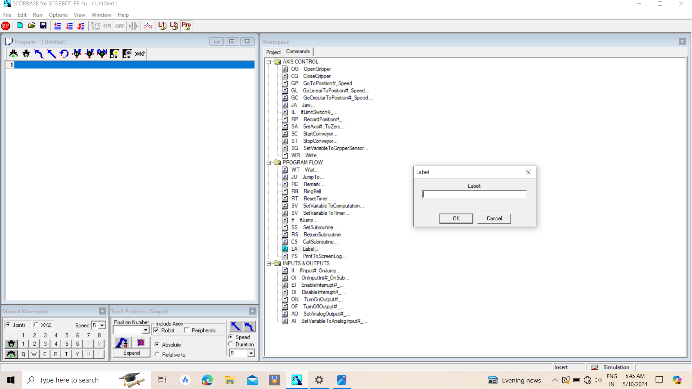Collapse the INPUTS & OUTPUTS tree folder
The height and width of the screenshot is (389, 692).
(x=269, y=264)
